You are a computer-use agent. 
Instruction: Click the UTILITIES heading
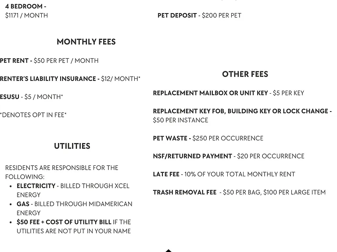pos(72,146)
